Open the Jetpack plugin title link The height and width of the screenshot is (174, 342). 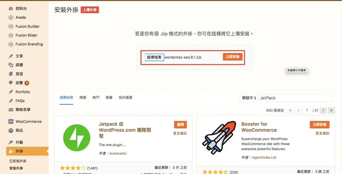tap(125, 130)
